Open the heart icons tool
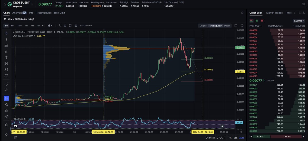The height and width of the screenshot is (141, 308). 6,76
